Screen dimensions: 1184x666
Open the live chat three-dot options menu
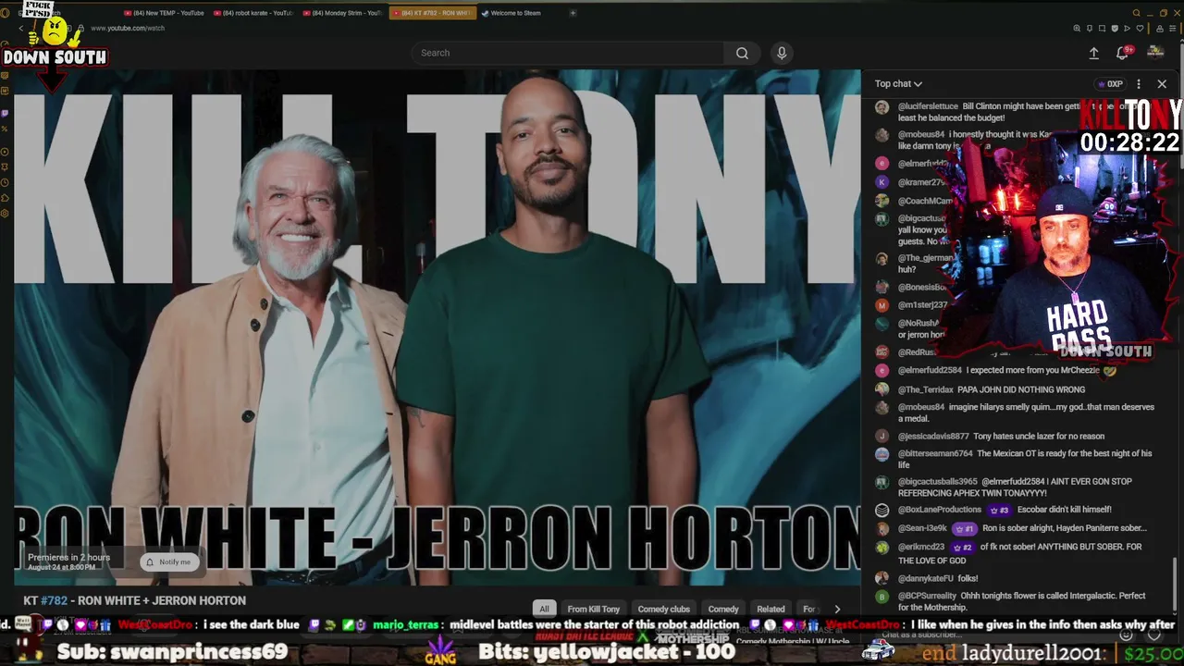pyautogui.click(x=1139, y=84)
